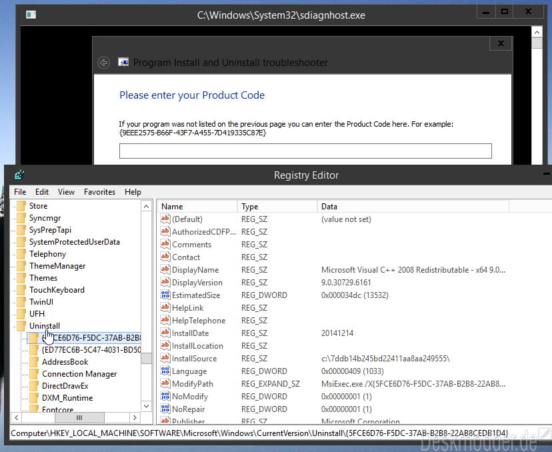Click the Uninstall folder icon
Image resolution: width=552 pixels, height=452 pixels.
coord(21,325)
